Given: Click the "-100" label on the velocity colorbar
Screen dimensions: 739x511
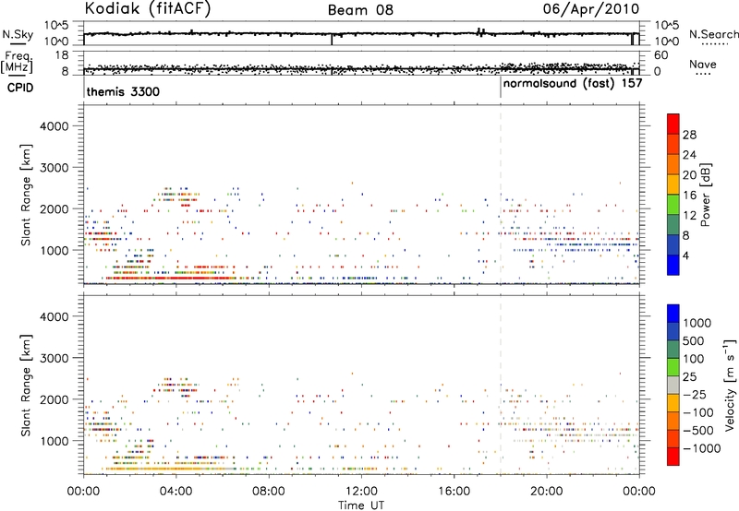Looking at the screenshot, I should 697,412.
